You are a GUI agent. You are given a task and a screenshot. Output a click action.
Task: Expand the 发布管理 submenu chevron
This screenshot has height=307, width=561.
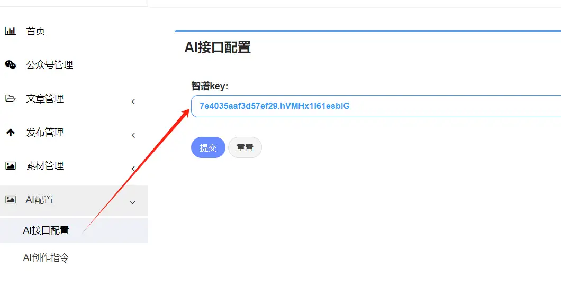point(133,135)
